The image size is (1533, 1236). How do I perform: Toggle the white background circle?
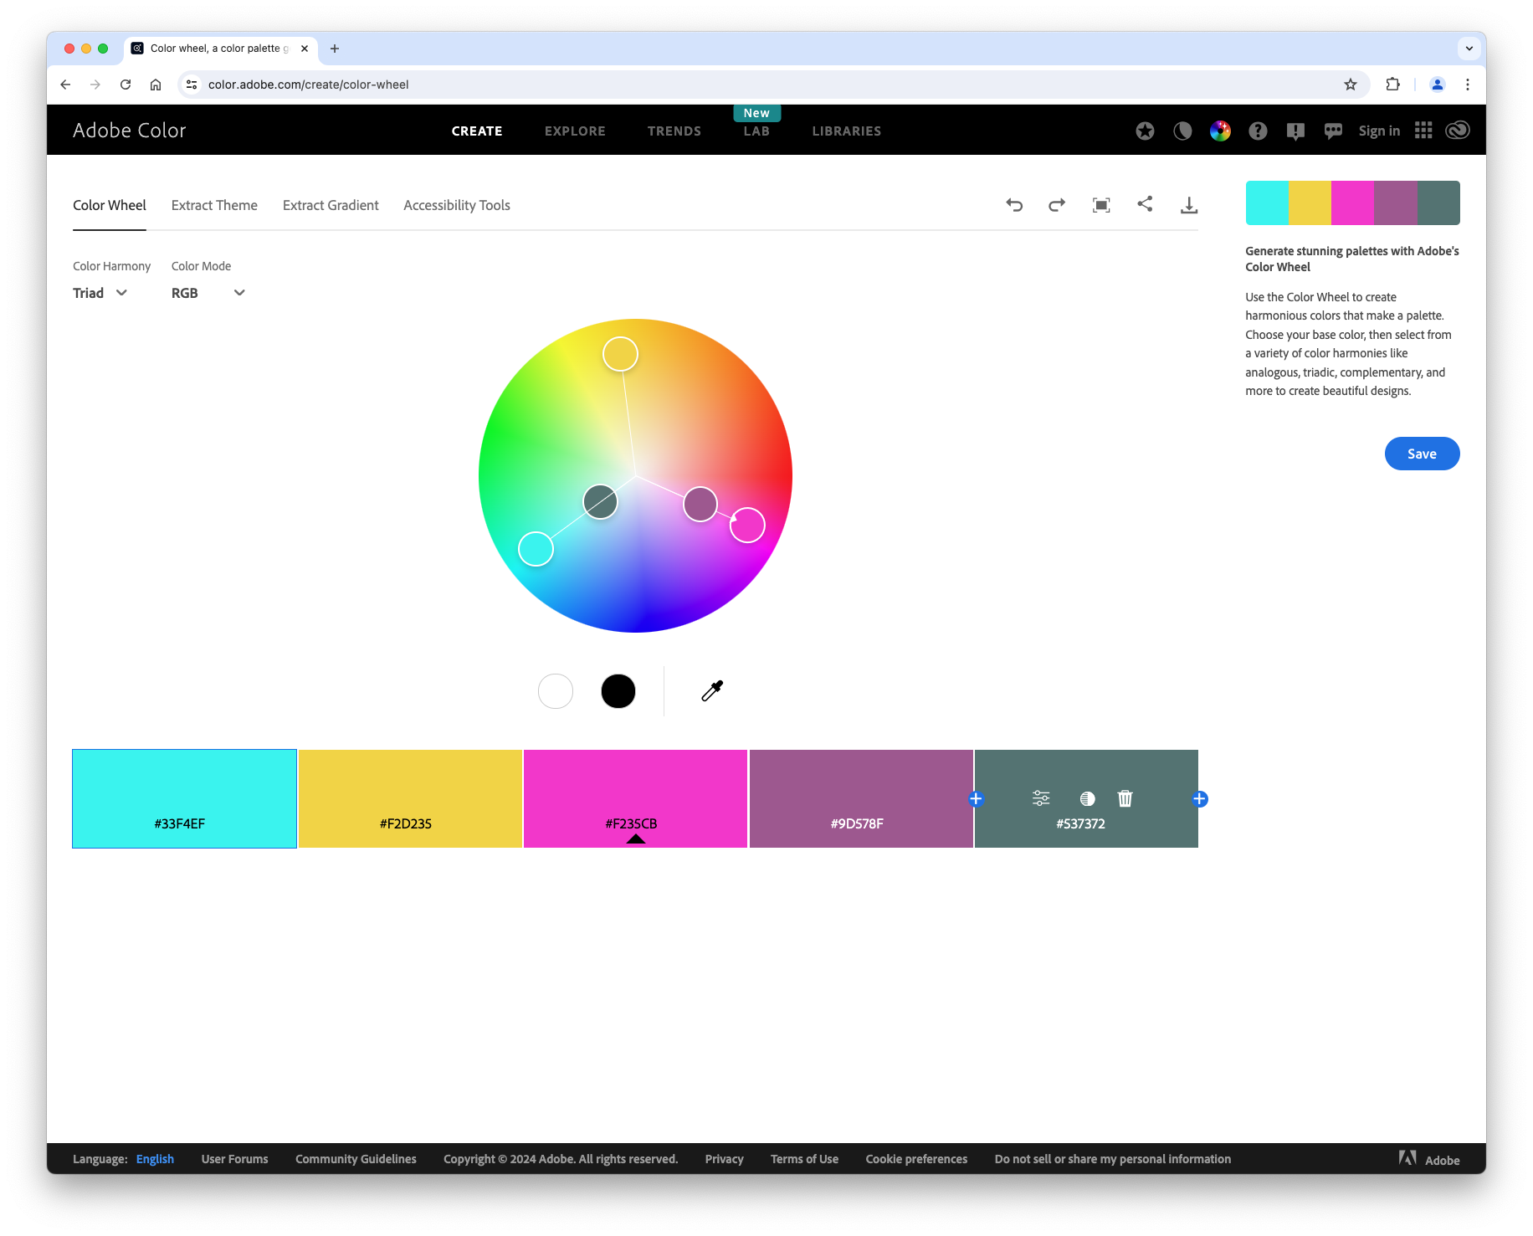coord(556,691)
